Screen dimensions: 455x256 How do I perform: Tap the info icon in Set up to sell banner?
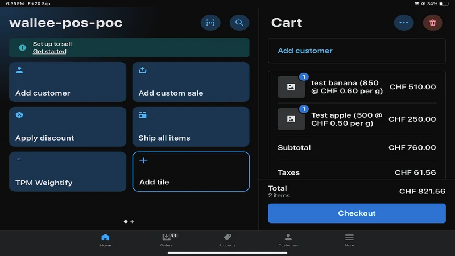click(22, 48)
